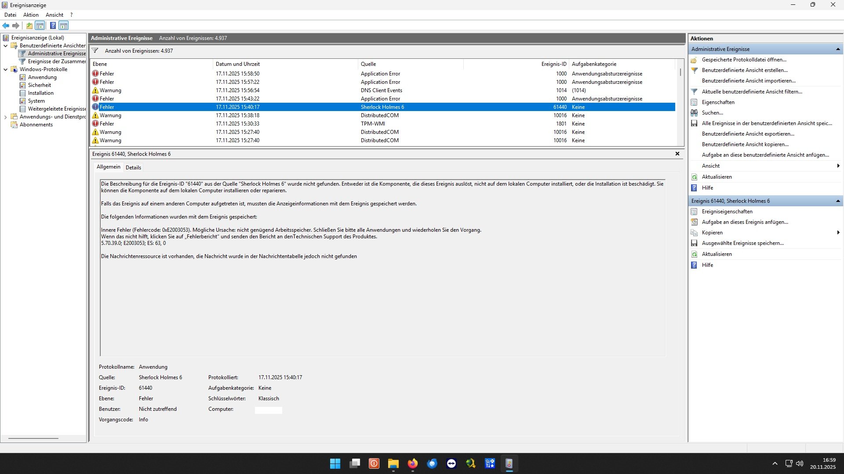The width and height of the screenshot is (844, 474).
Task: Click the blue back arrow in the toolbar
Action: coord(6,25)
